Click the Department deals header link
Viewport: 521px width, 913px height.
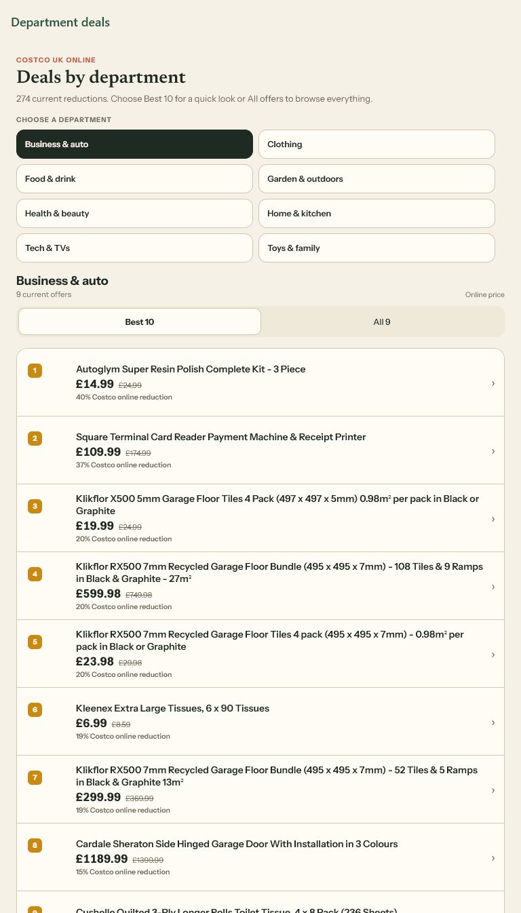point(60,22)
